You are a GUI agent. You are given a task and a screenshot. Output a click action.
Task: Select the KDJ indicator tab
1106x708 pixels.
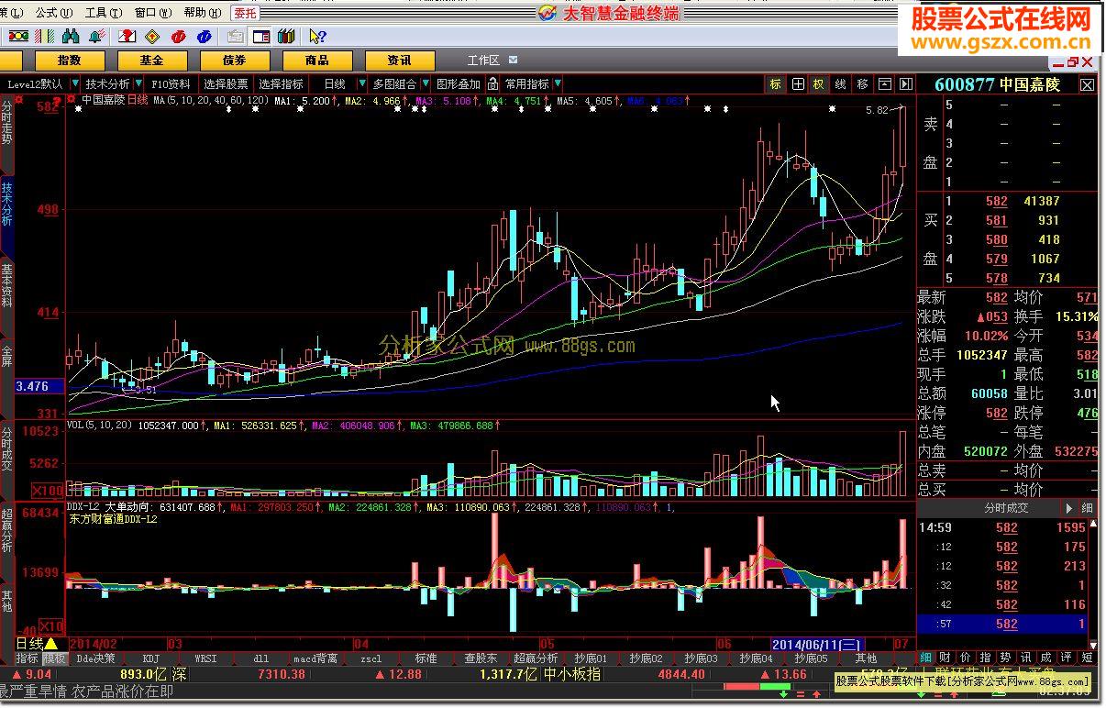click(151, 658)
